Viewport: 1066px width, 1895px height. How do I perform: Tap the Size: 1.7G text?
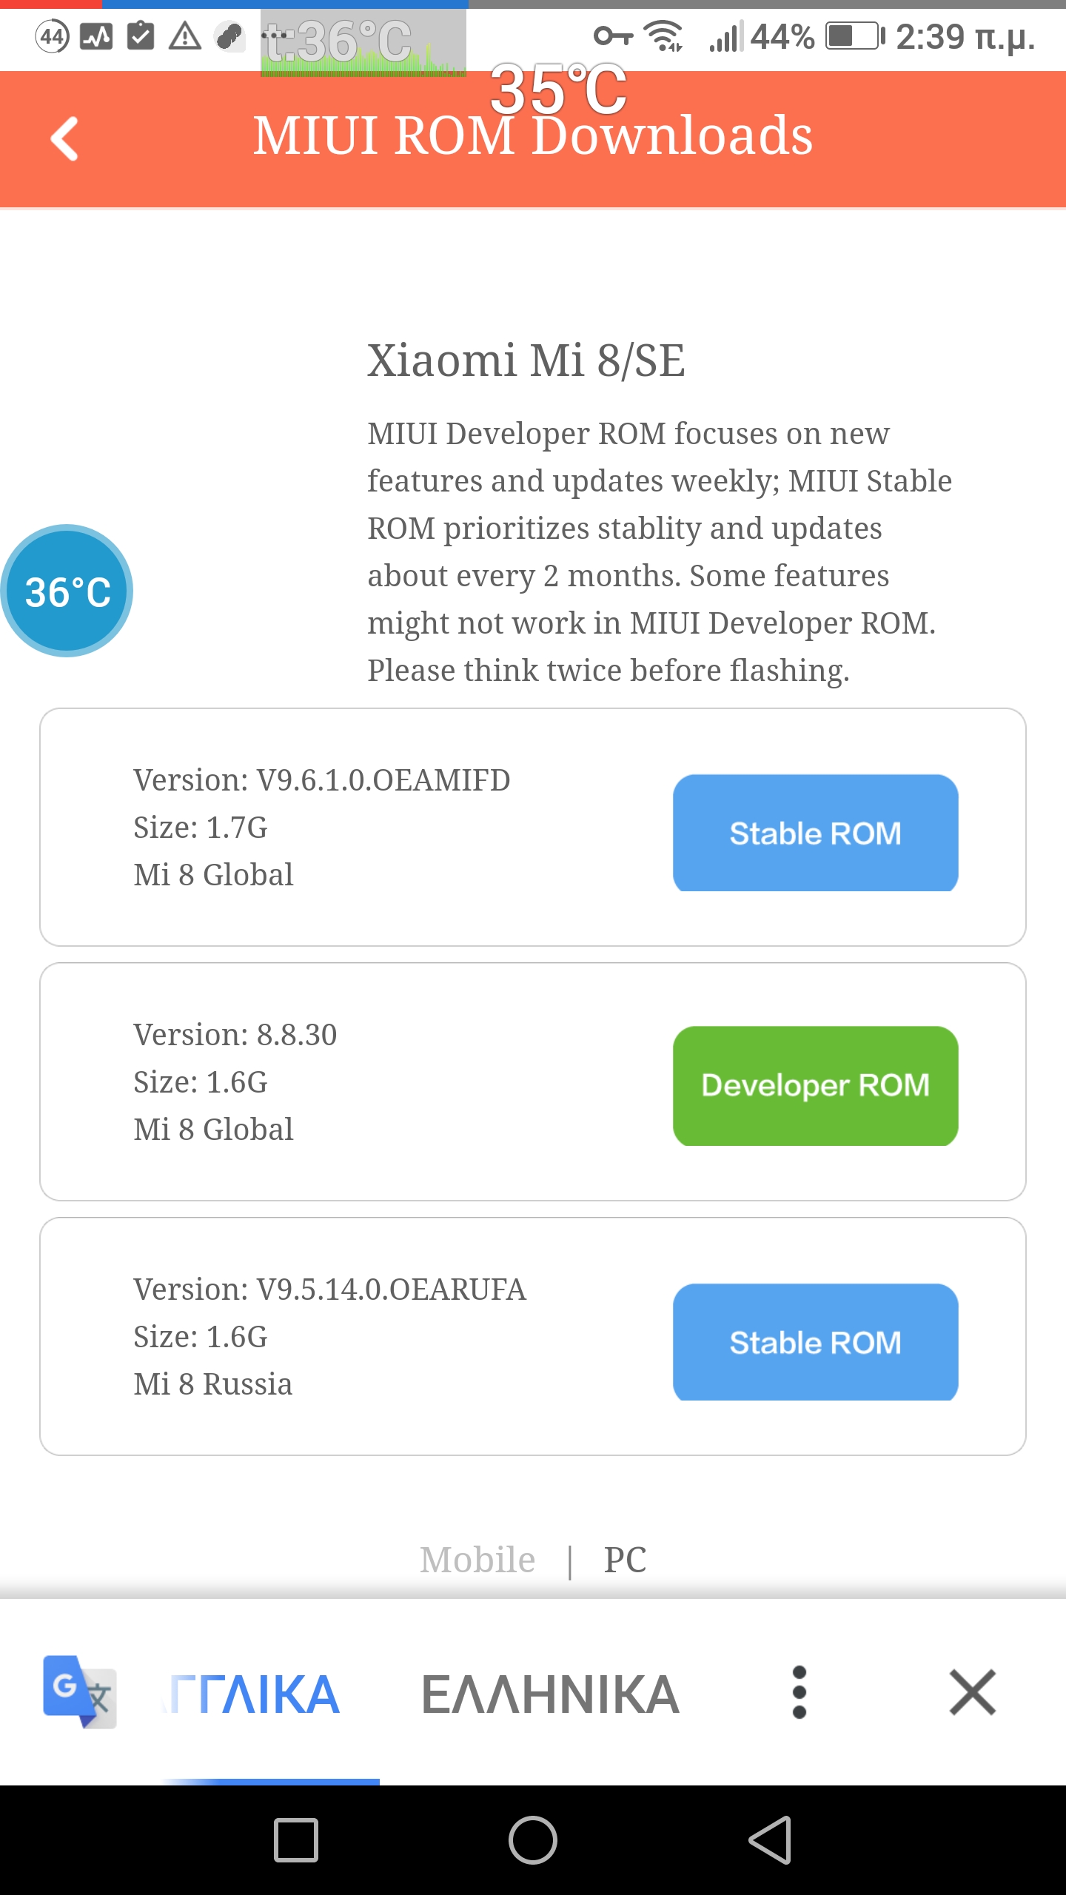tap(201, 828)
